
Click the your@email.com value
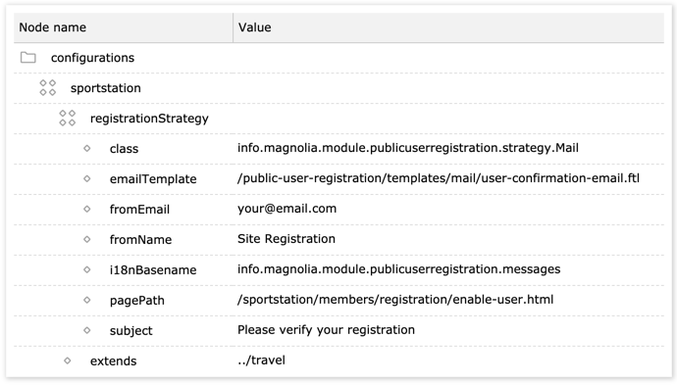coord(286,209)
